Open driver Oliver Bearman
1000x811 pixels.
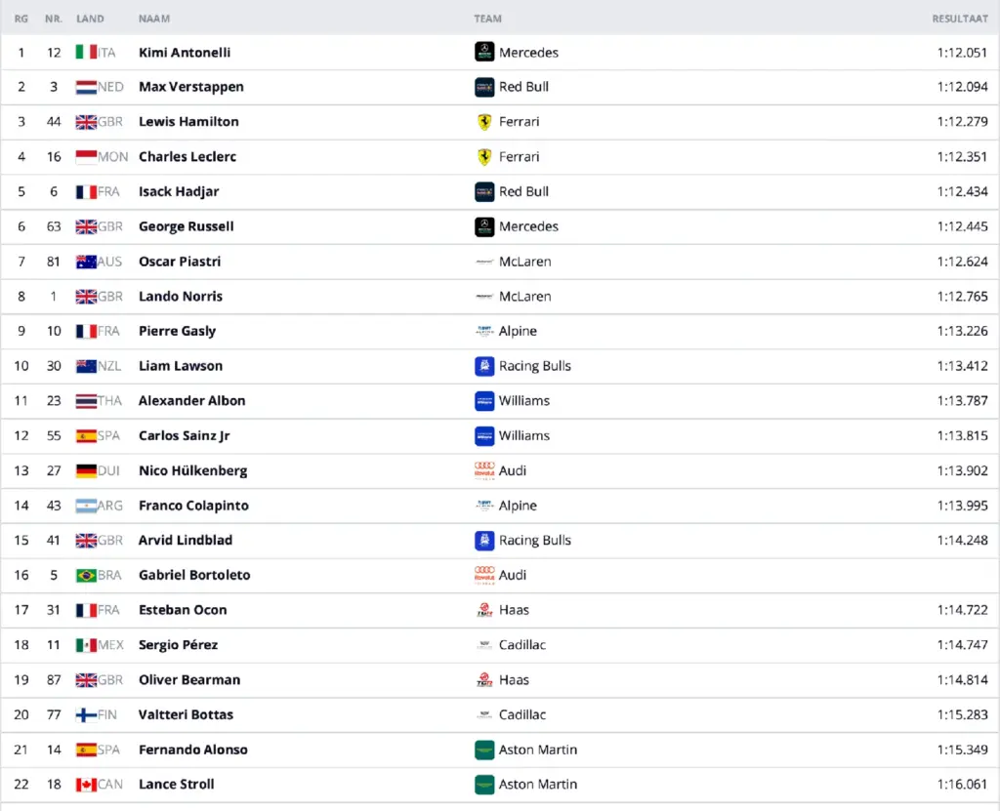pyautogui.click(x=189, y=679)
